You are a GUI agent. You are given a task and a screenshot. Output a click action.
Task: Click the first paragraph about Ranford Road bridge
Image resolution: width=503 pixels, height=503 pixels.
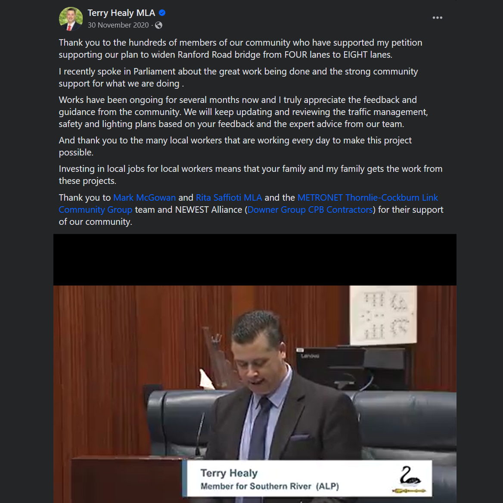pyautogui.click(x=240, y=49)
